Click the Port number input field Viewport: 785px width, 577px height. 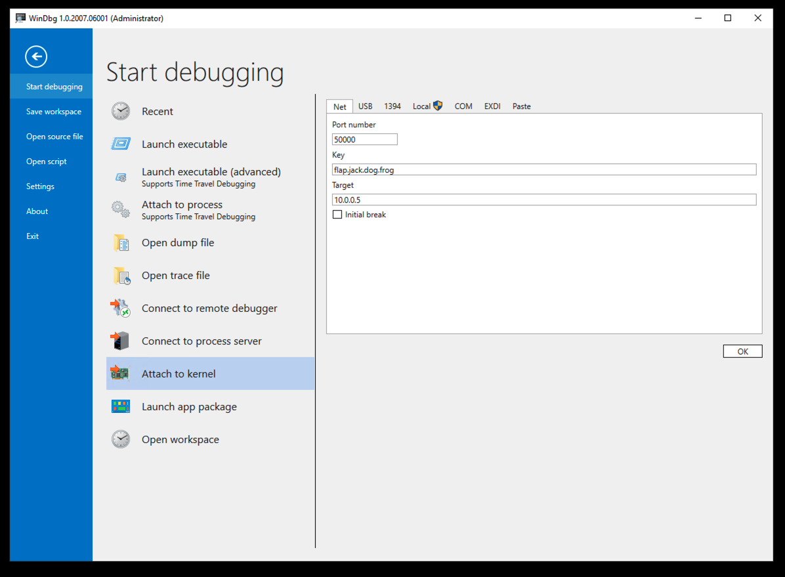click(x=364, y=139)
